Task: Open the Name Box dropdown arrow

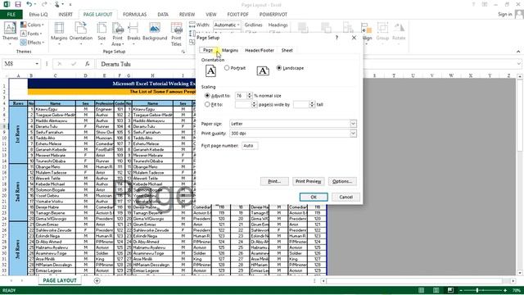Action: [37, 64]
